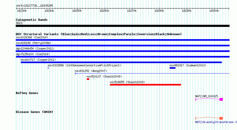Select the Cytogenetic Bands track heading
This screenshot has width=237, height=130.
point(32,20)
